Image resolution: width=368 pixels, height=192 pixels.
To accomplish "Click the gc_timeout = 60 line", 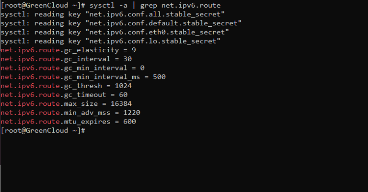I will [64, 95].
